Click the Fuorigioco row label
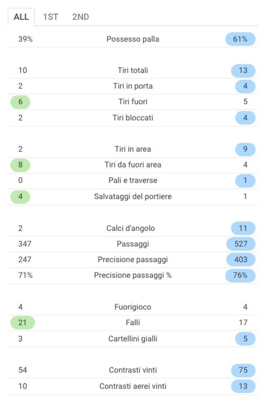This screenshot has width=266, height=406. click(133, 307)
